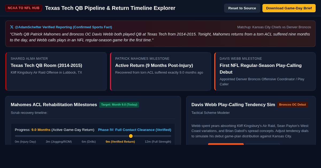This screenshot has height=168, width=321.
Task: Click Matchup: Kansas City Chiefs vs Denver Broncos
Action: 274,27
